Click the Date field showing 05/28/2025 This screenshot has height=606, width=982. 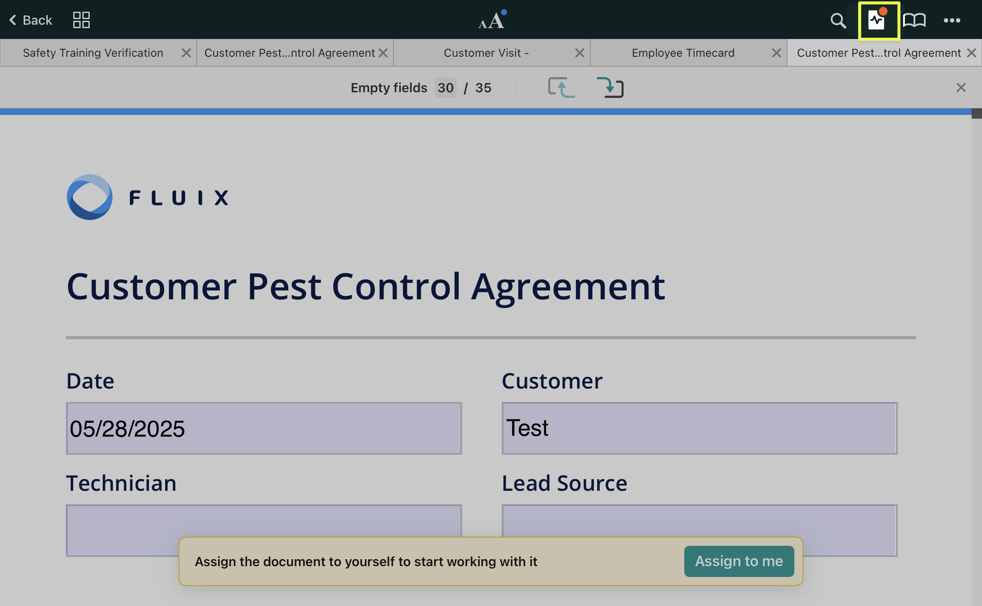click(263, 428)
